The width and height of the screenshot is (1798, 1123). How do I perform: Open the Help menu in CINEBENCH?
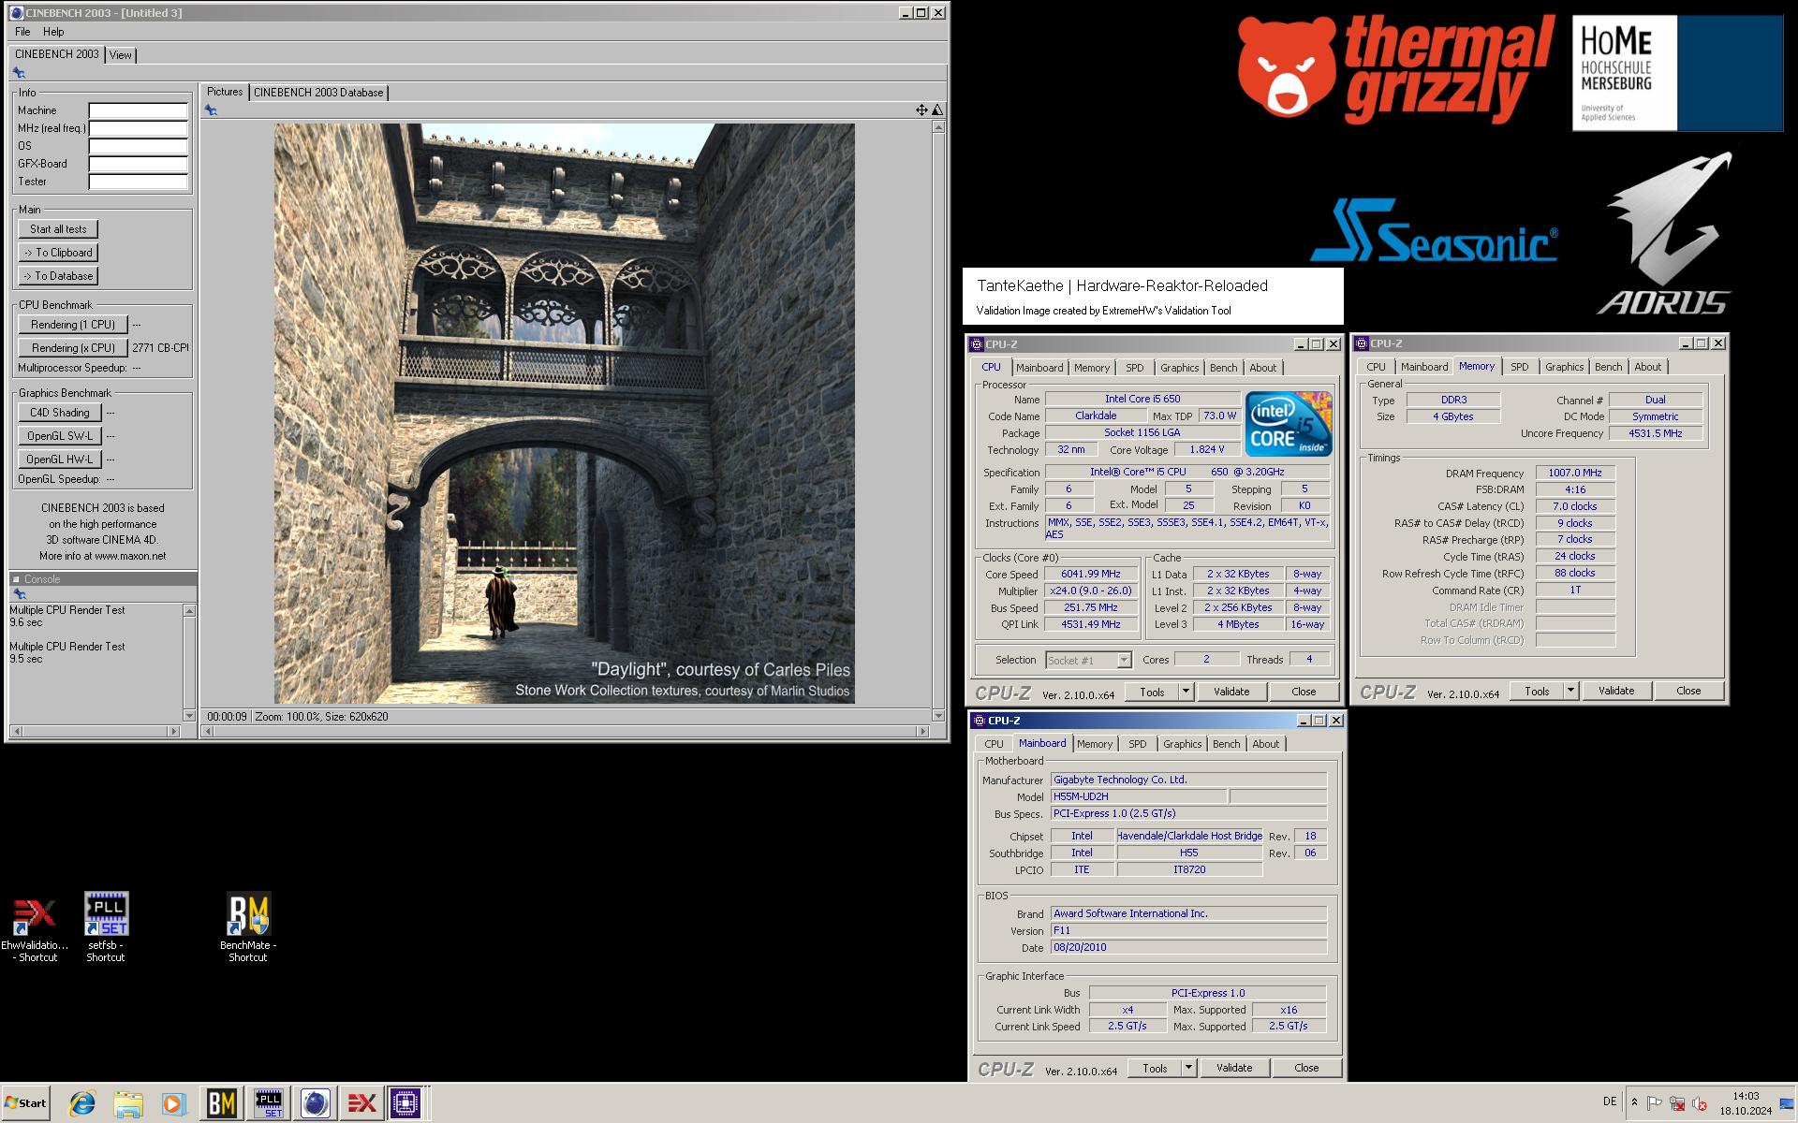[x=53, y=32]
